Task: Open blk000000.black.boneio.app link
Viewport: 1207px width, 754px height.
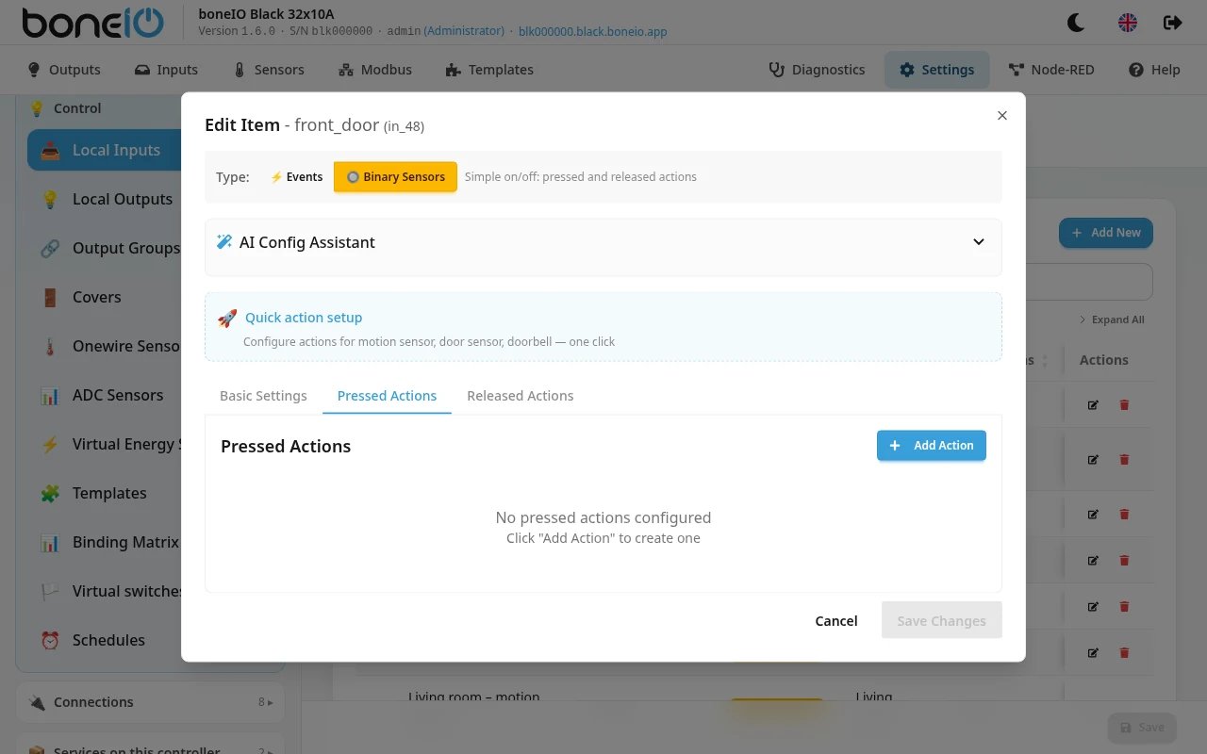Action: click(x=593, y=31)
